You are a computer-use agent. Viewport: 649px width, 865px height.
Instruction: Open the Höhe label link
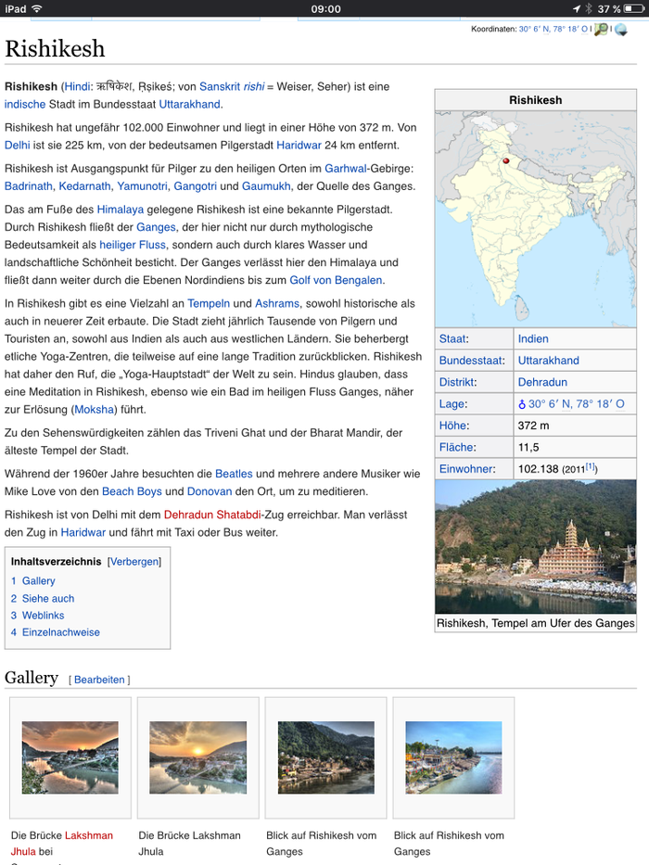[x=453, y=426]
